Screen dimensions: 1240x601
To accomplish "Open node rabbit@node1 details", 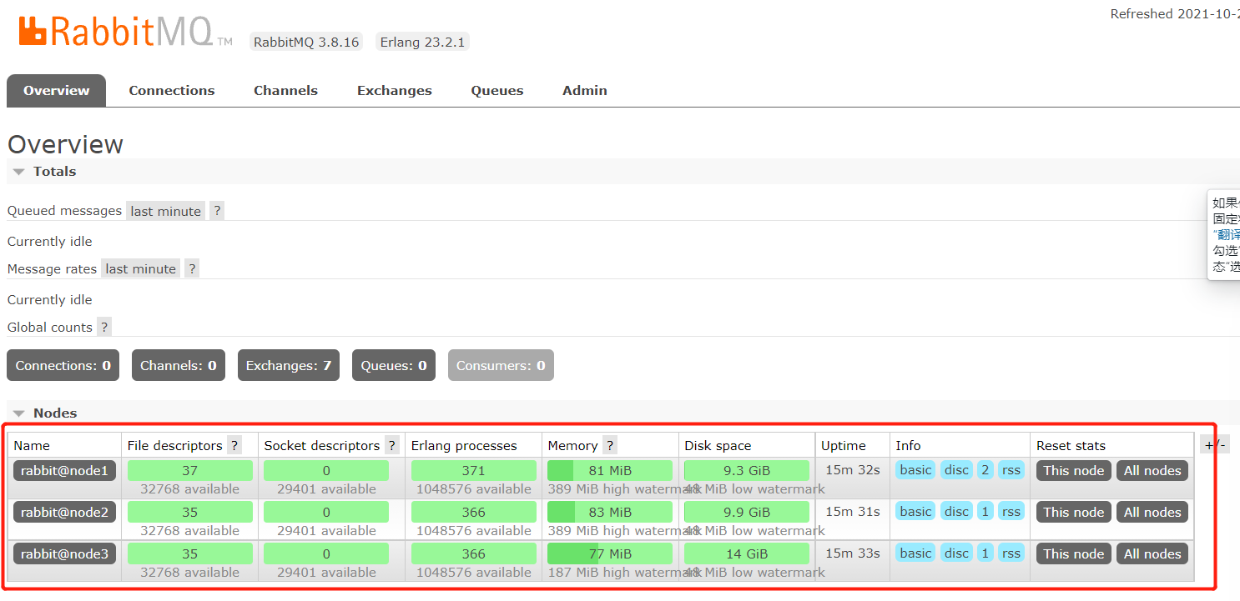I will pyautogui.click(x=64, y=470).
